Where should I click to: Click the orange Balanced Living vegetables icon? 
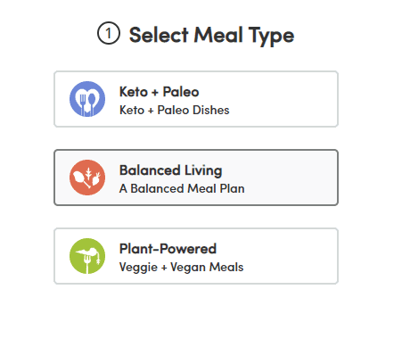coord(87,178)
